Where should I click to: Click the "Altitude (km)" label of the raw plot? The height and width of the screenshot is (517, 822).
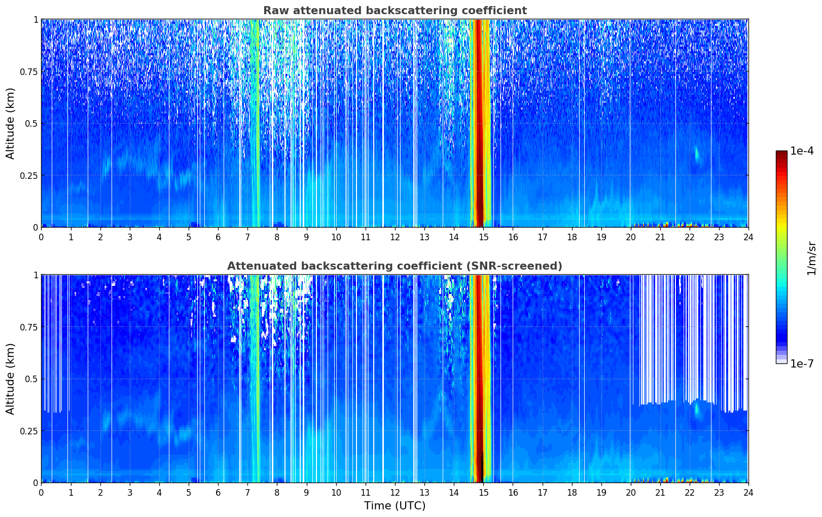(x=11, y=123)
